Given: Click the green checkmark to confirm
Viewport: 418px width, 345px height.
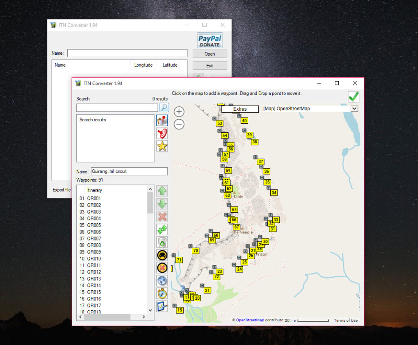Looking at the screenshot, I should [x=354, y=97].
